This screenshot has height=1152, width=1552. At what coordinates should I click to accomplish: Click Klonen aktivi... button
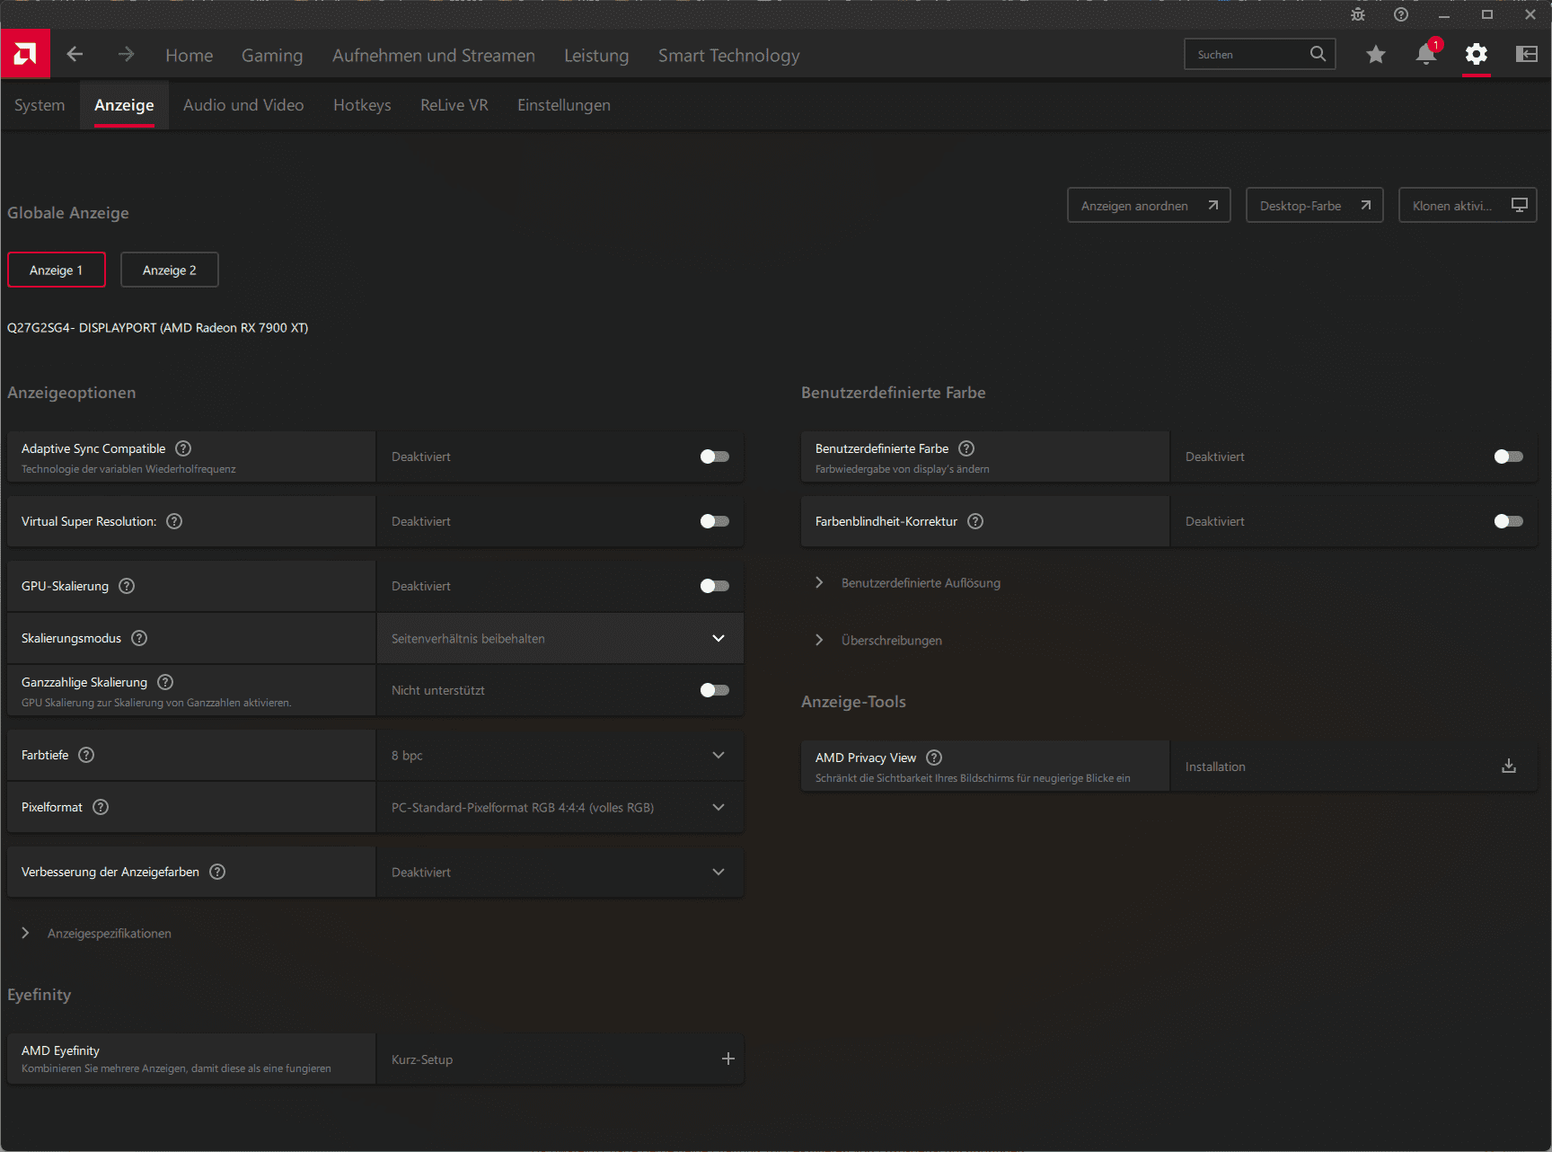click(x=1468, y=205)
